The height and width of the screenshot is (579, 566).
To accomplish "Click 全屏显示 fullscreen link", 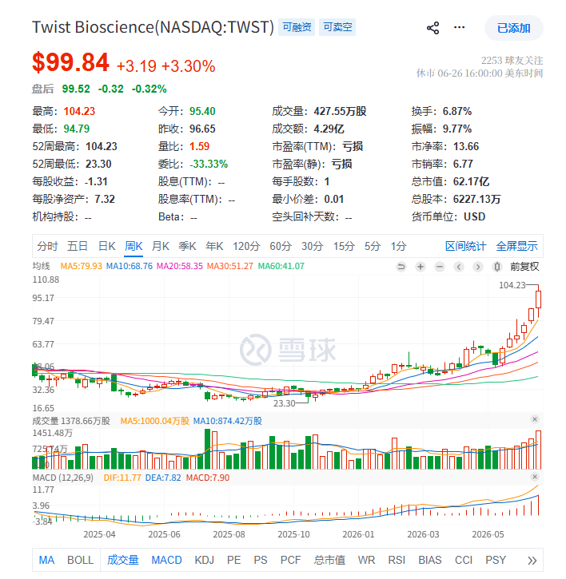I will 516,246.
